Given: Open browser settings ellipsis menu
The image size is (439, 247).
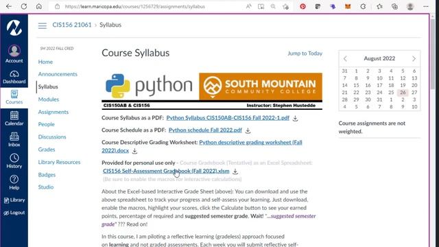Looking at the screenshot, I should 426,6.
